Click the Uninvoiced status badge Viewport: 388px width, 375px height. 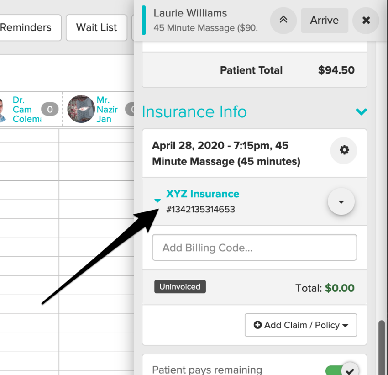(180, 287)
